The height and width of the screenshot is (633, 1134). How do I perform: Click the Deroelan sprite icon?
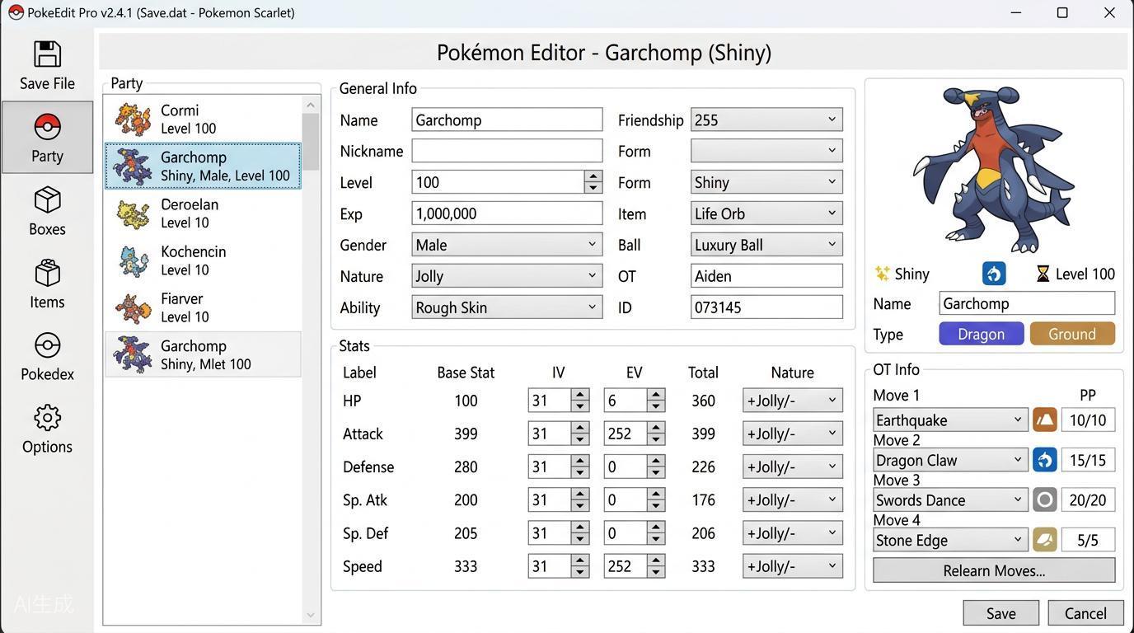click(133, 213)
